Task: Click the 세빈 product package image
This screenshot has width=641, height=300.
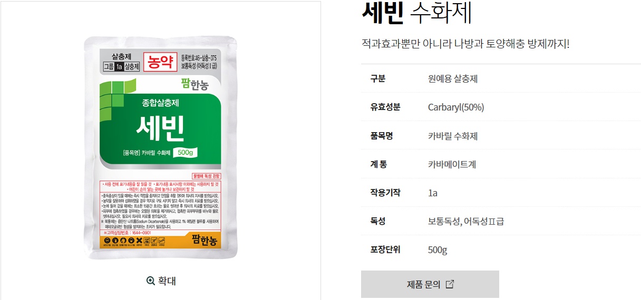Action: tap(161, 147)
